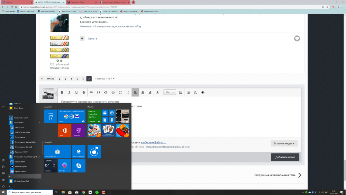Viewport: 346px width, 195px height.
Task: Open the text color picker
Action: tap(158, 92)
